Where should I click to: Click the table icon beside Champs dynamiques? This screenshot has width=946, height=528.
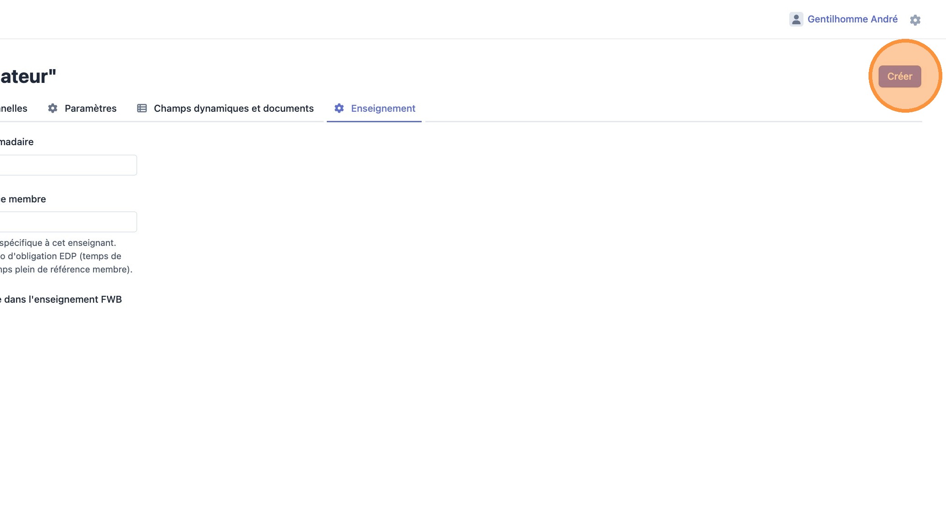(142, 109)
